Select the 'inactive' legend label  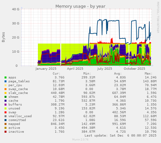(16, 132)
